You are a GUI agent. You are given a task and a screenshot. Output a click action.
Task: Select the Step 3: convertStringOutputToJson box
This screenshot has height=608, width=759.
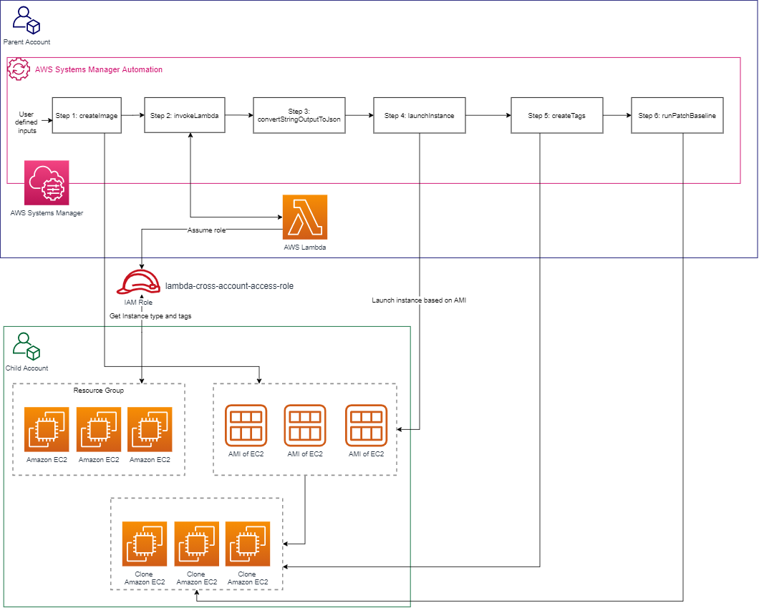coord(299,115)
